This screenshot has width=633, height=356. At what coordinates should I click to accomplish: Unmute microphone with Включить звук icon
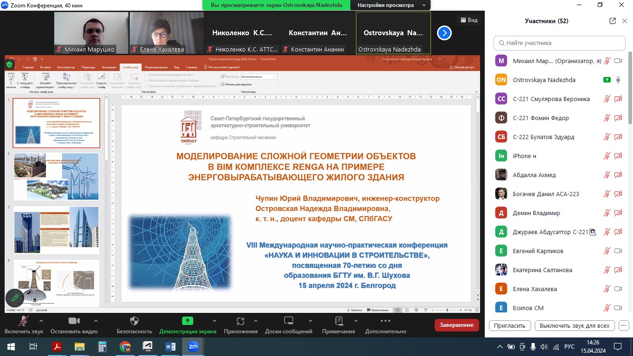[x=24, y=321]
